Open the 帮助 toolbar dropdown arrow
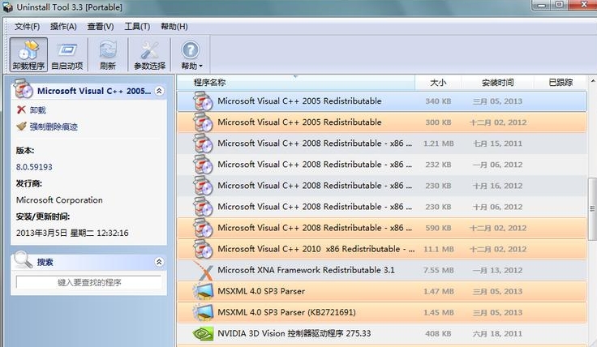This screenshot has height=347, width=597. tap(201, 66)
